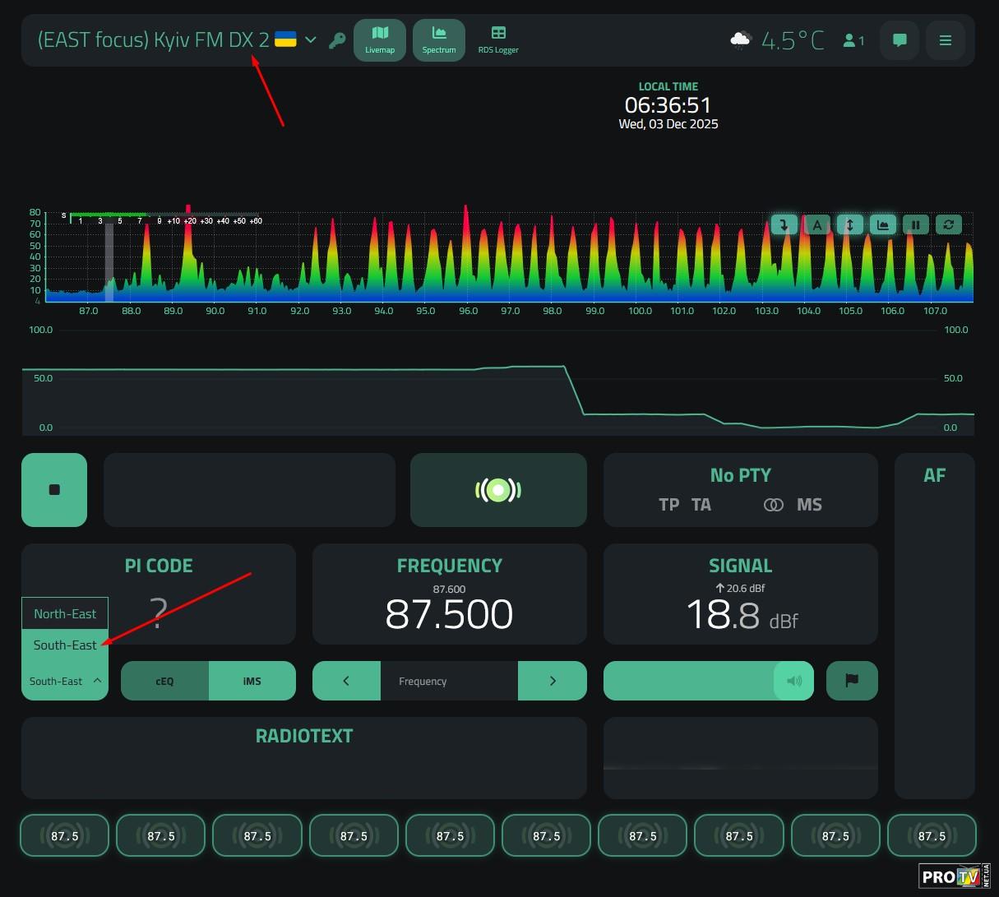Expand the server name dropdown chevron
The width and height of the screenshot is (999, 897).
pyautogui.click(x=311, y=39)
